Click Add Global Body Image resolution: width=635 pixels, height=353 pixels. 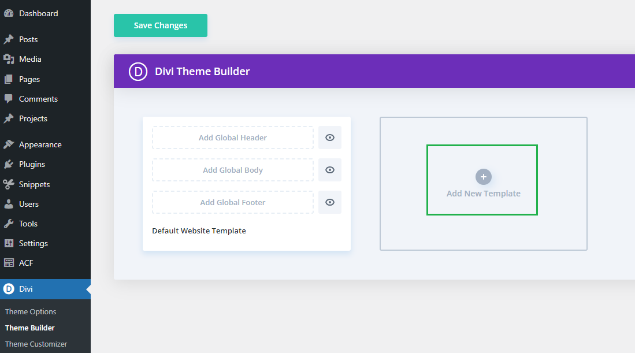click(x=233, y=170)
